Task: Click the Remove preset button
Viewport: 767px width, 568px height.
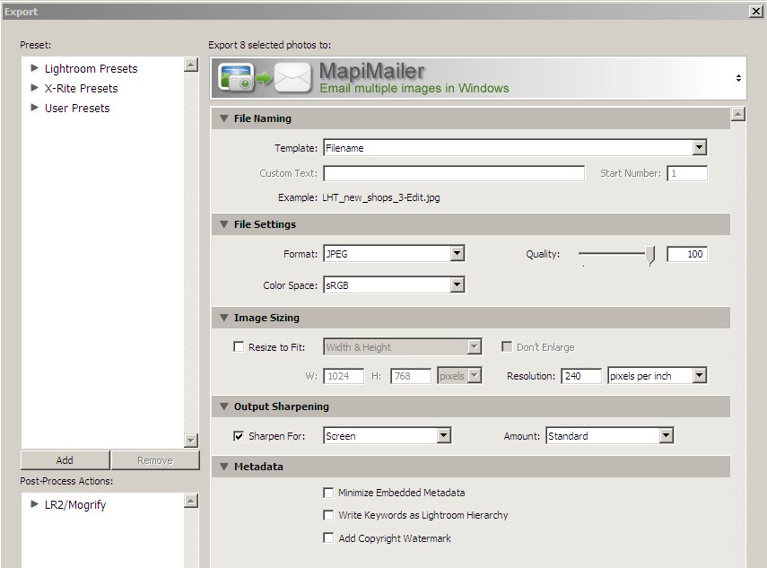Action: (155, 460)
